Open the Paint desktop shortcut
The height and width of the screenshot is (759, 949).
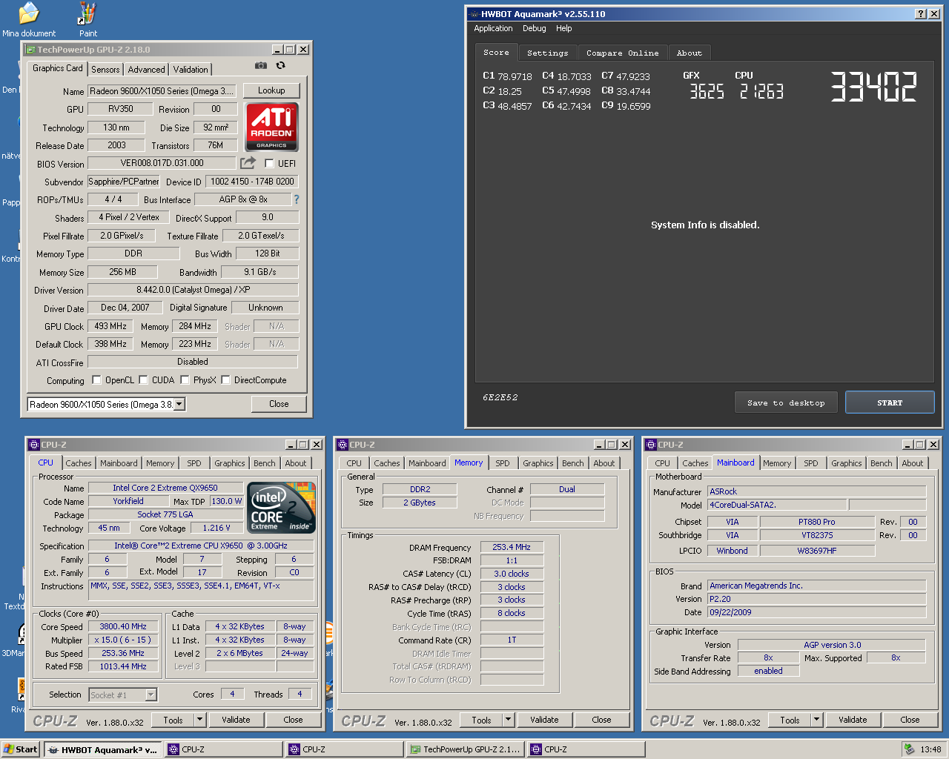click(87, 19)
